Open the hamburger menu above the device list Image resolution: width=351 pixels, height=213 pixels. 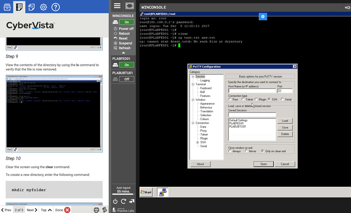tap(117, 6)
